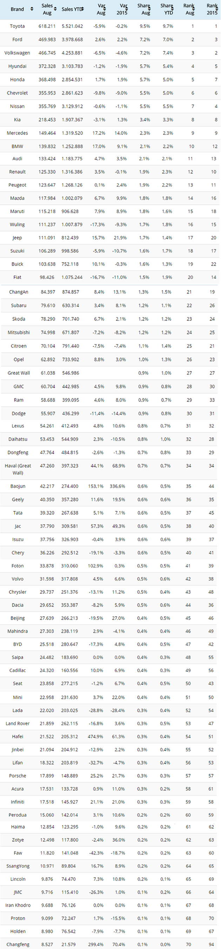221x949 pixels.
Task: Click Toyota's Sales Aug value 618.211
Action: tap(47, 26)
